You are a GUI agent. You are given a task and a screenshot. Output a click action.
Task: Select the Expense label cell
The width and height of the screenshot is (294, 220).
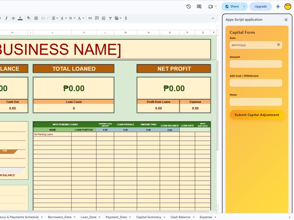(195, 102)
